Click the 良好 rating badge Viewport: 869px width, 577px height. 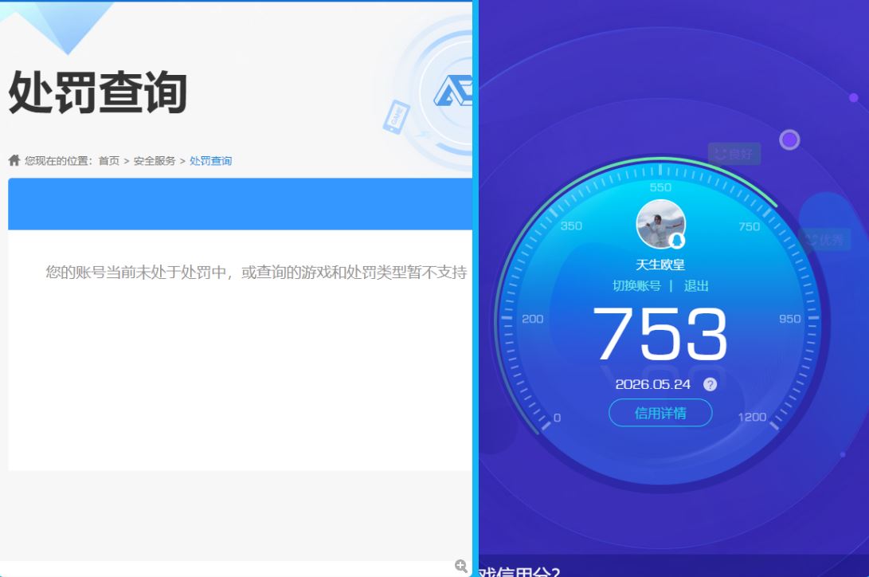point(734,154)
